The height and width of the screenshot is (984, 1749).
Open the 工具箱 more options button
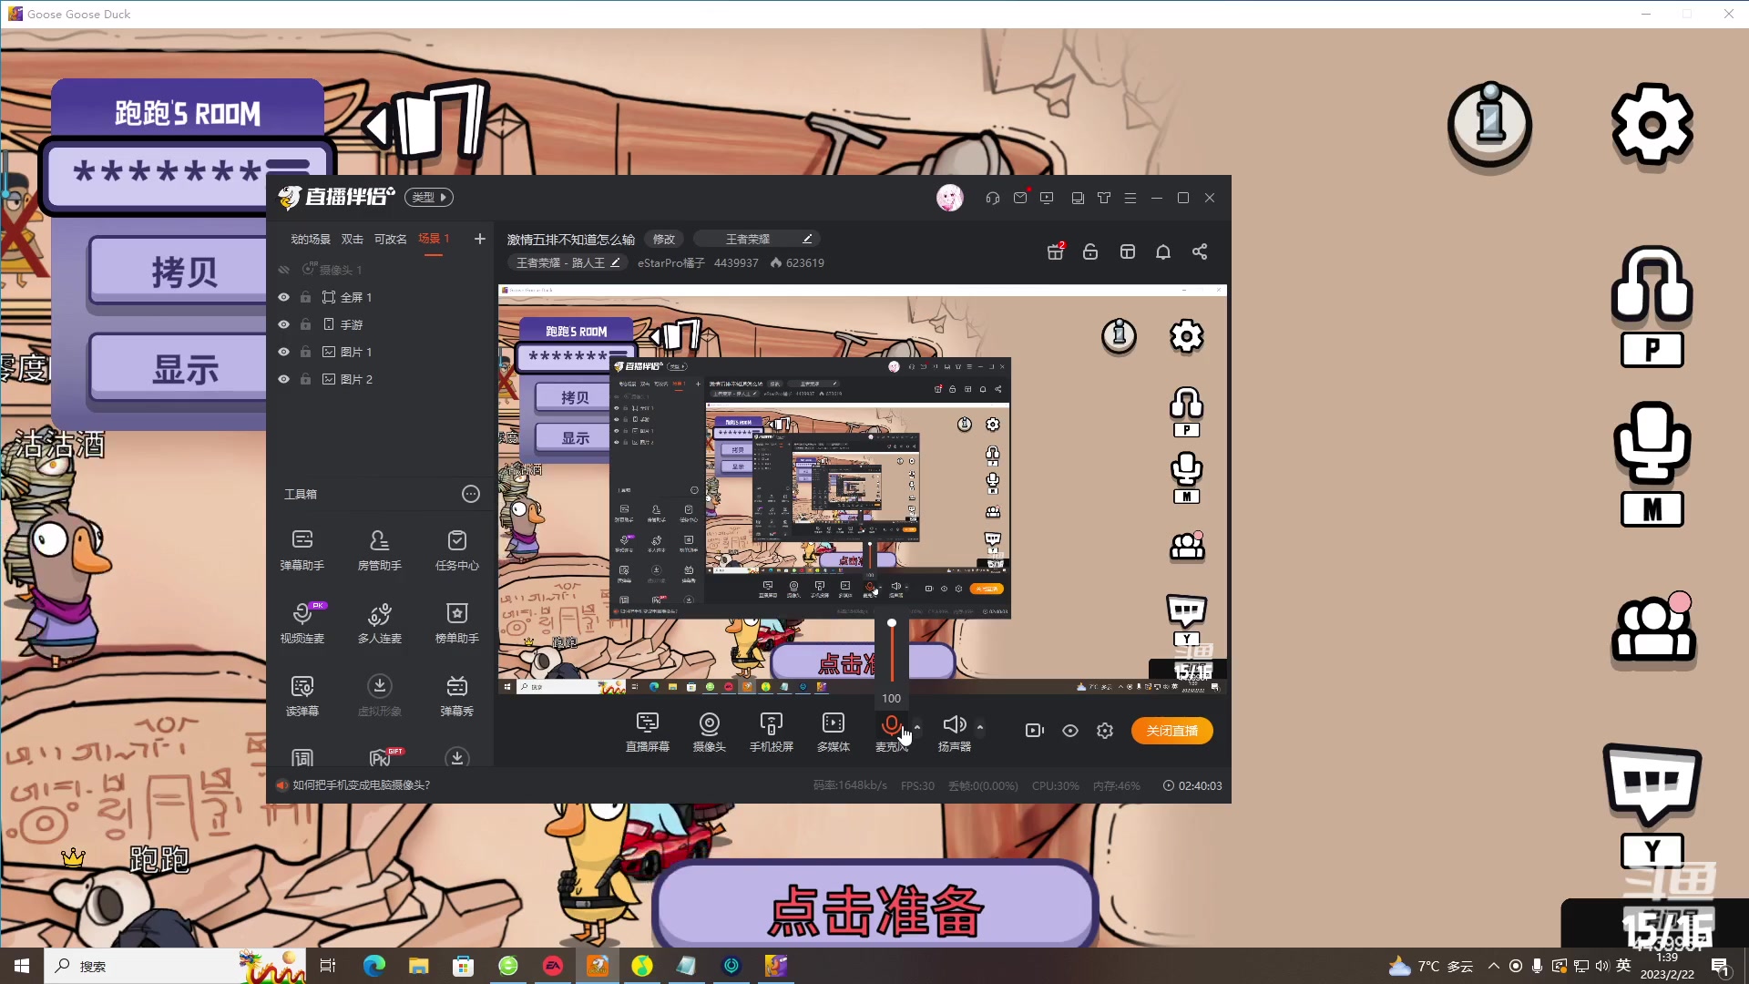(470, 494)
